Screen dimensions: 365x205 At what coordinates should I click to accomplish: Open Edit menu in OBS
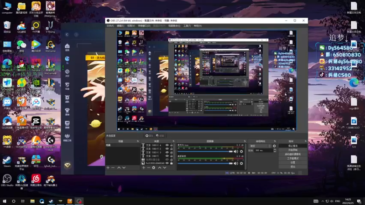pos(120,26)
